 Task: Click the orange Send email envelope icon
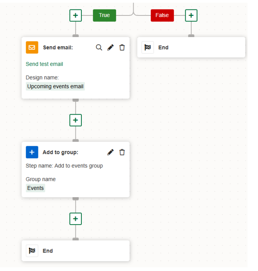click(32, 47)
